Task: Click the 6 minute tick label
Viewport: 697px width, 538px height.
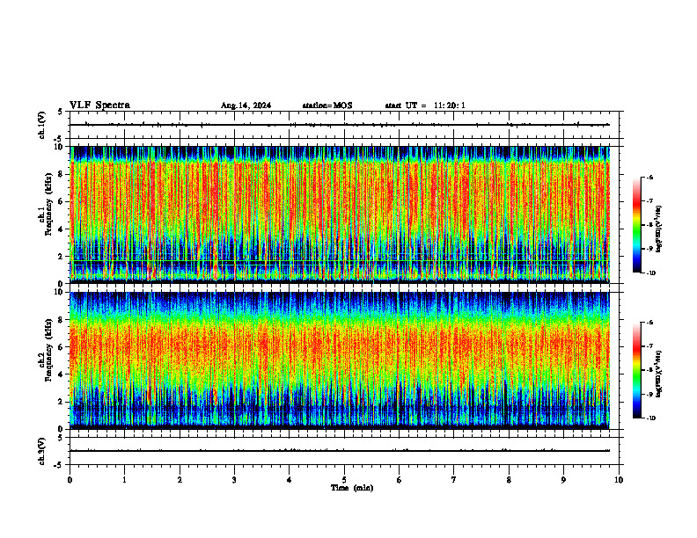Action: coord(400,480)
